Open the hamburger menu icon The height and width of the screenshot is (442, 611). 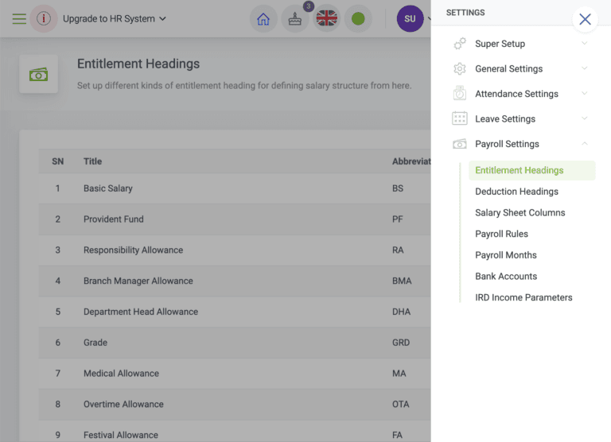19,19
